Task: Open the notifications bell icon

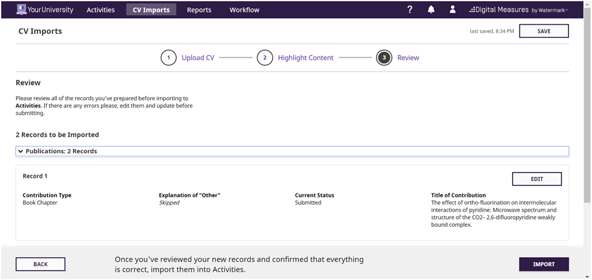Action: tap(431, 10)
